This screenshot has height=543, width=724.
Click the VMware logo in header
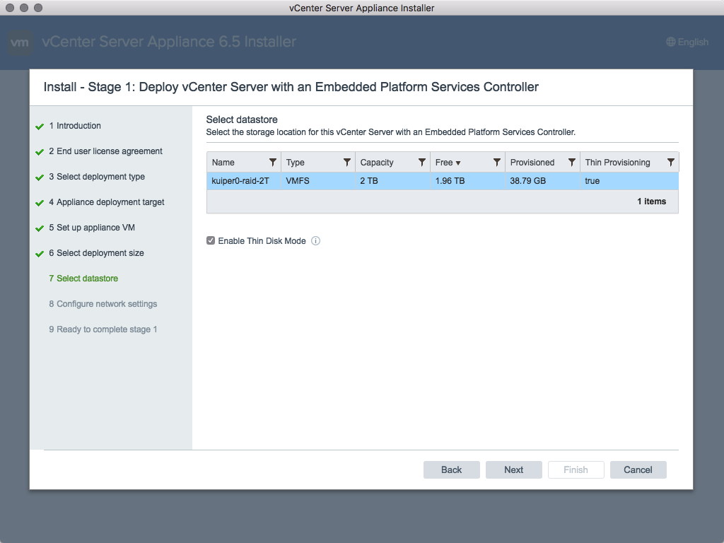pos(20,42)
